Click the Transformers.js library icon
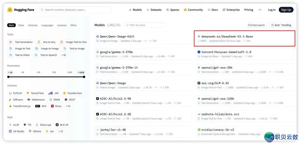The width and height of the screenshot is (300, 144). (10, 106)
